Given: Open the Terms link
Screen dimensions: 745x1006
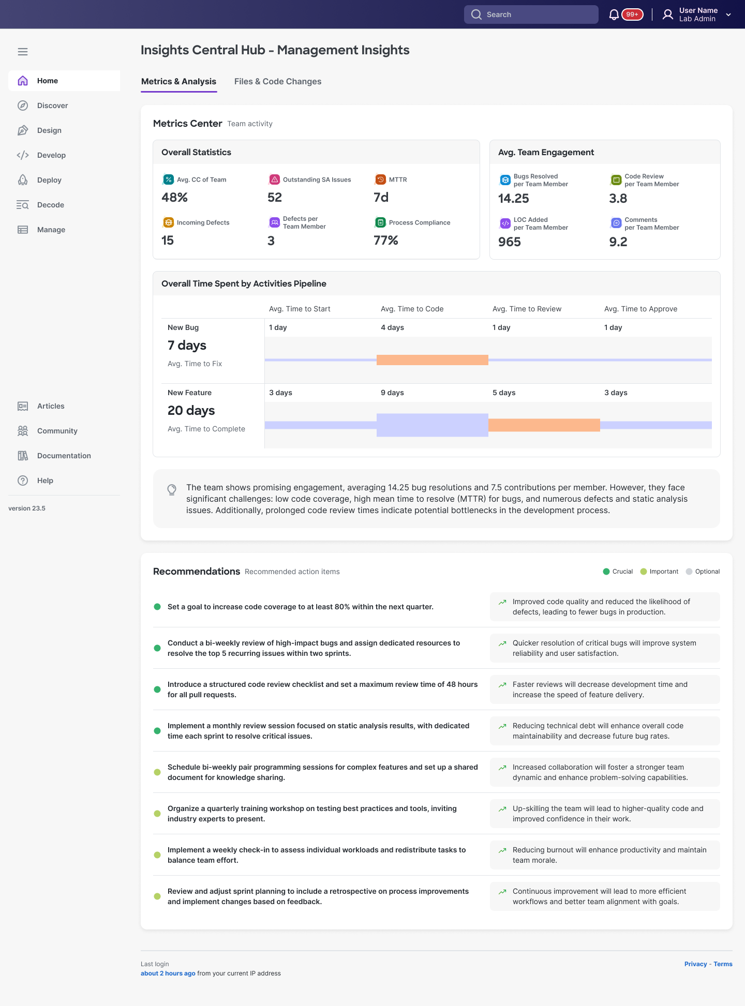Looking at the screenshot, I should [x=723, y=964].
